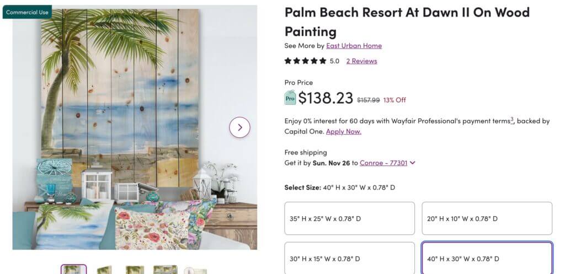Change delivery ZIP Conroe - 77301
This screenshot has width=565, height=274.
click(383, 163)
